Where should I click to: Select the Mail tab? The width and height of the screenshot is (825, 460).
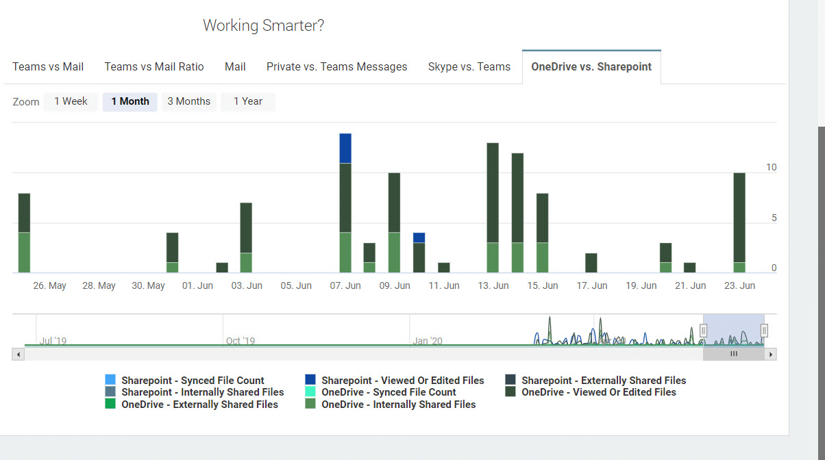click(x=235, y=66)
